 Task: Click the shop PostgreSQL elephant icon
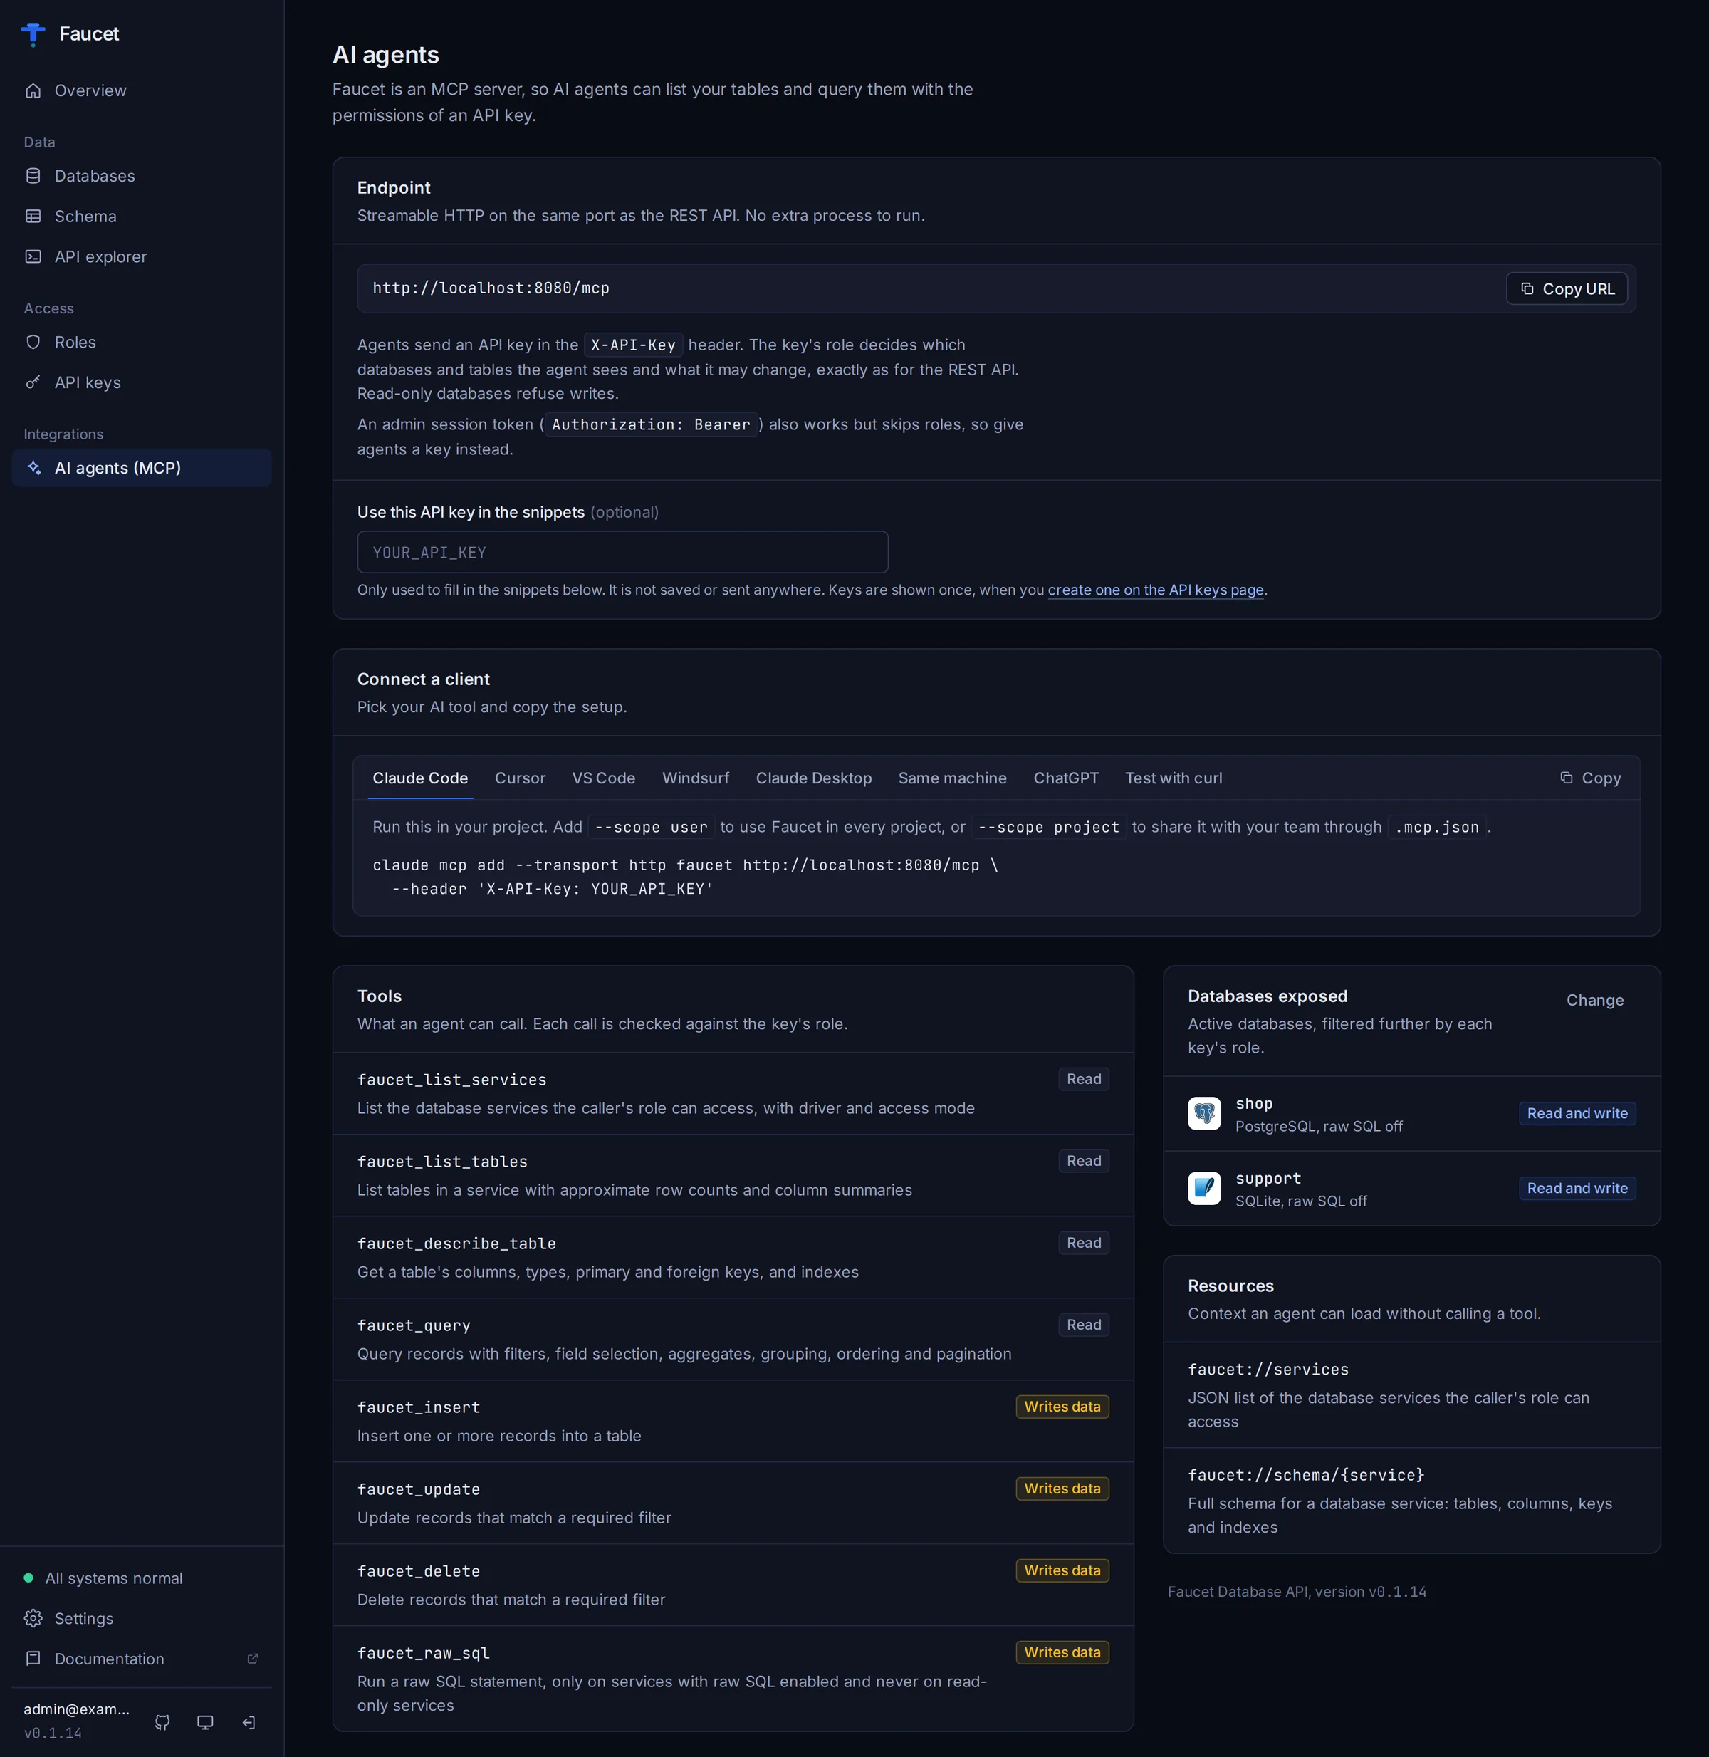(1203, 1113)
